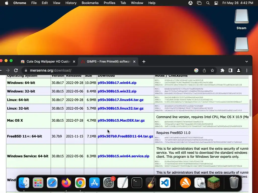The width and height of the screenshot is (258, 193).
Task: Launch GarageBand from the dock
Action: click(x=151, y=183)
